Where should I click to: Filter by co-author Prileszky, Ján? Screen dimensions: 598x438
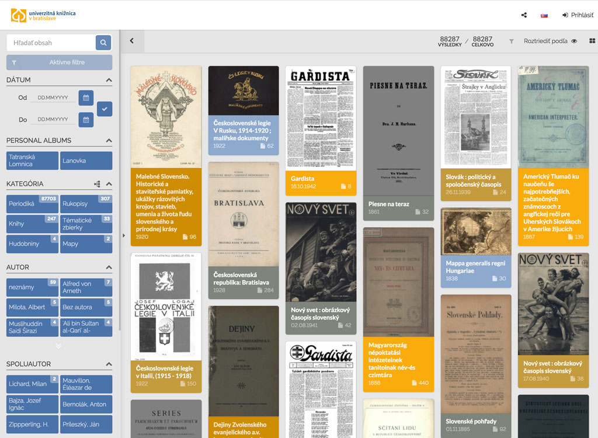(x=86, y=424)
